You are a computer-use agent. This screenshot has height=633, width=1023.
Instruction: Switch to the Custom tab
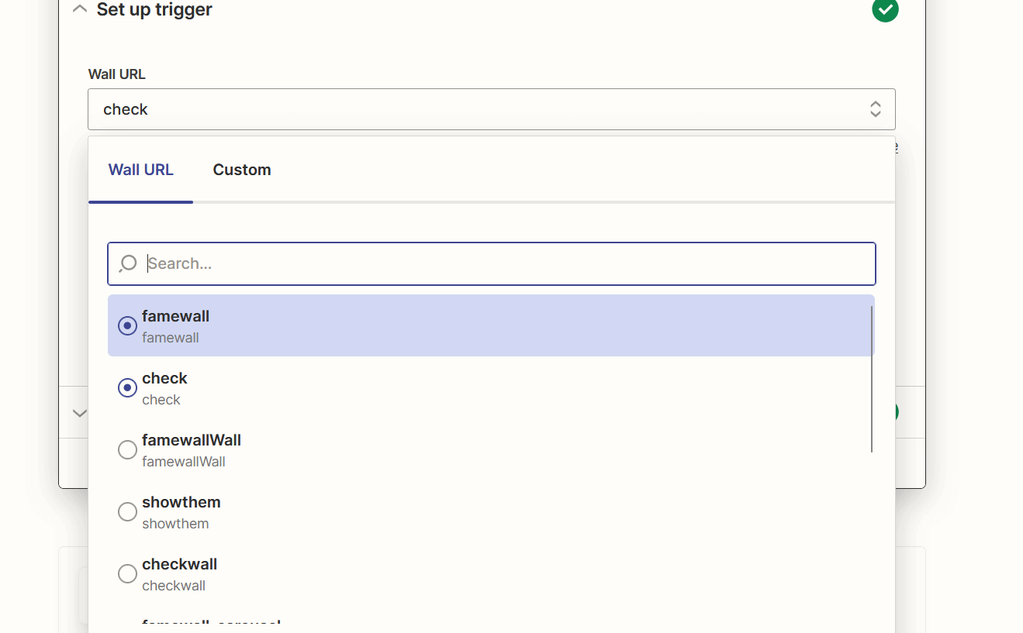point(242,170)
